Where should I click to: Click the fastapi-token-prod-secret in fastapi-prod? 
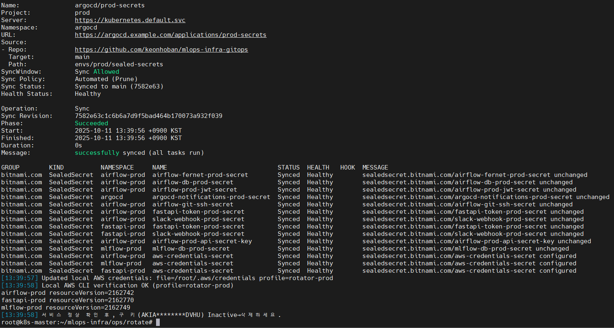[198, 226]
